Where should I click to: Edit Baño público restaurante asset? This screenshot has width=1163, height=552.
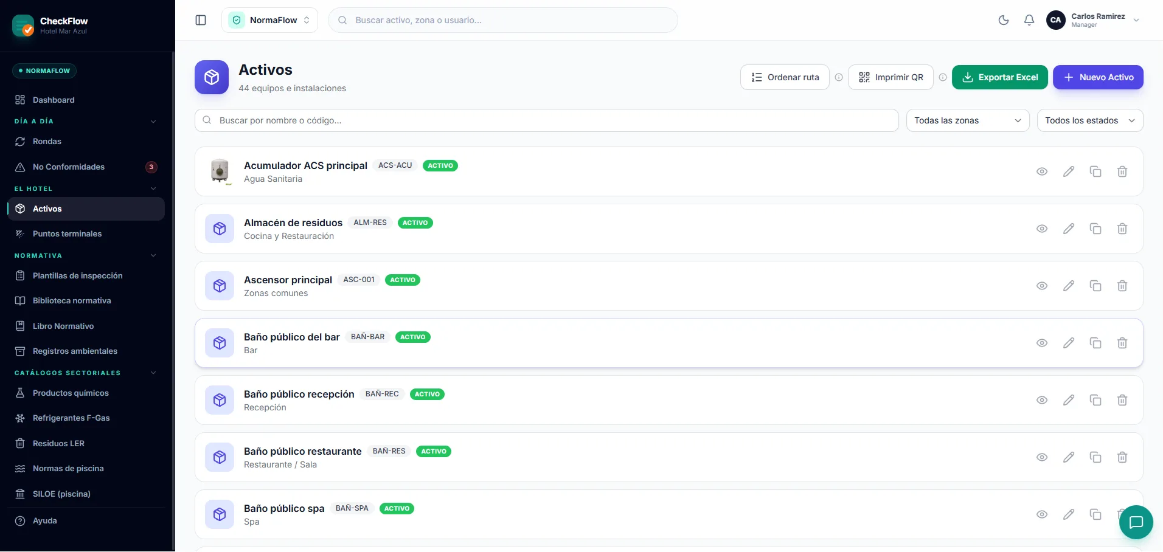click(x=1069, y=457)
